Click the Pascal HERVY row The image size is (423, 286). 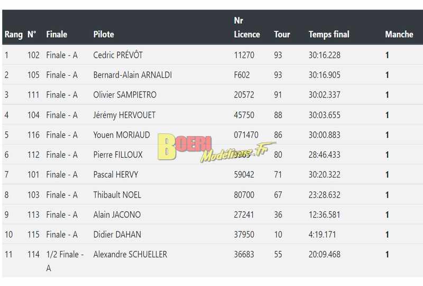tap(213, 175)
